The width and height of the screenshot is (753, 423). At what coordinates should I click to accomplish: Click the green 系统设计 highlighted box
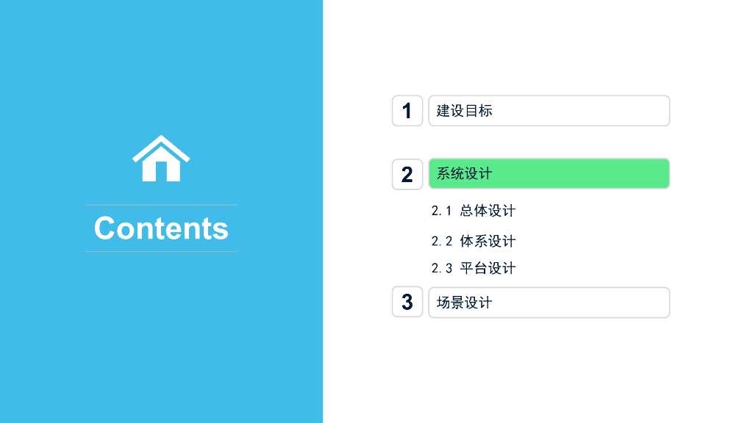(x=549, y=174)
